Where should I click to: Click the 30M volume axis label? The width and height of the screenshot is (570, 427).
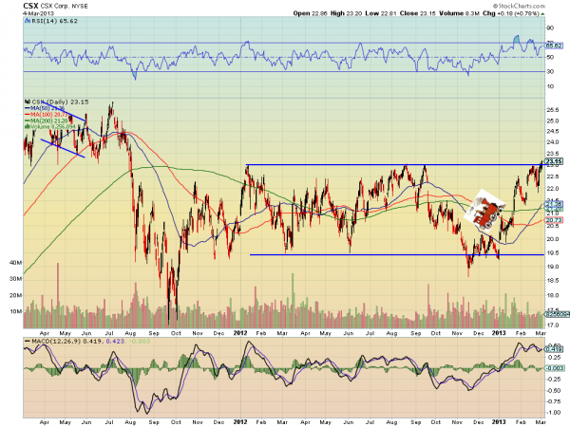click(x=15, y=279)
